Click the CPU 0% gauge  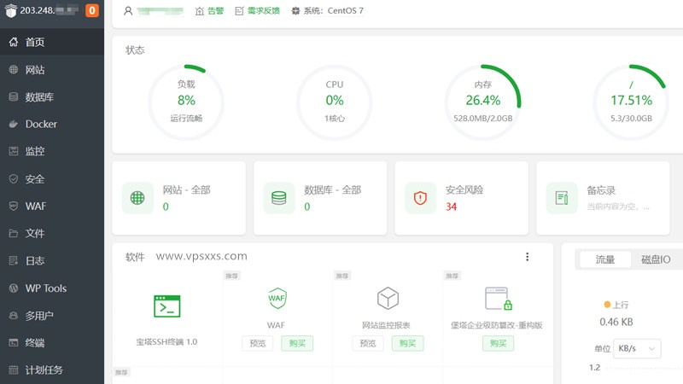coord(335,102)
